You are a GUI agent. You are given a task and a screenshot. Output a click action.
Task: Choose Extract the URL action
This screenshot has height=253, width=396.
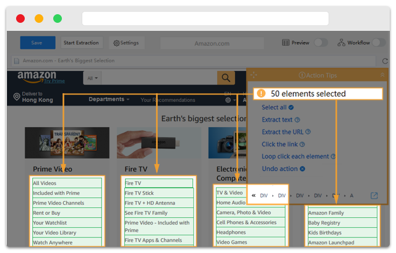coord(282,132)
